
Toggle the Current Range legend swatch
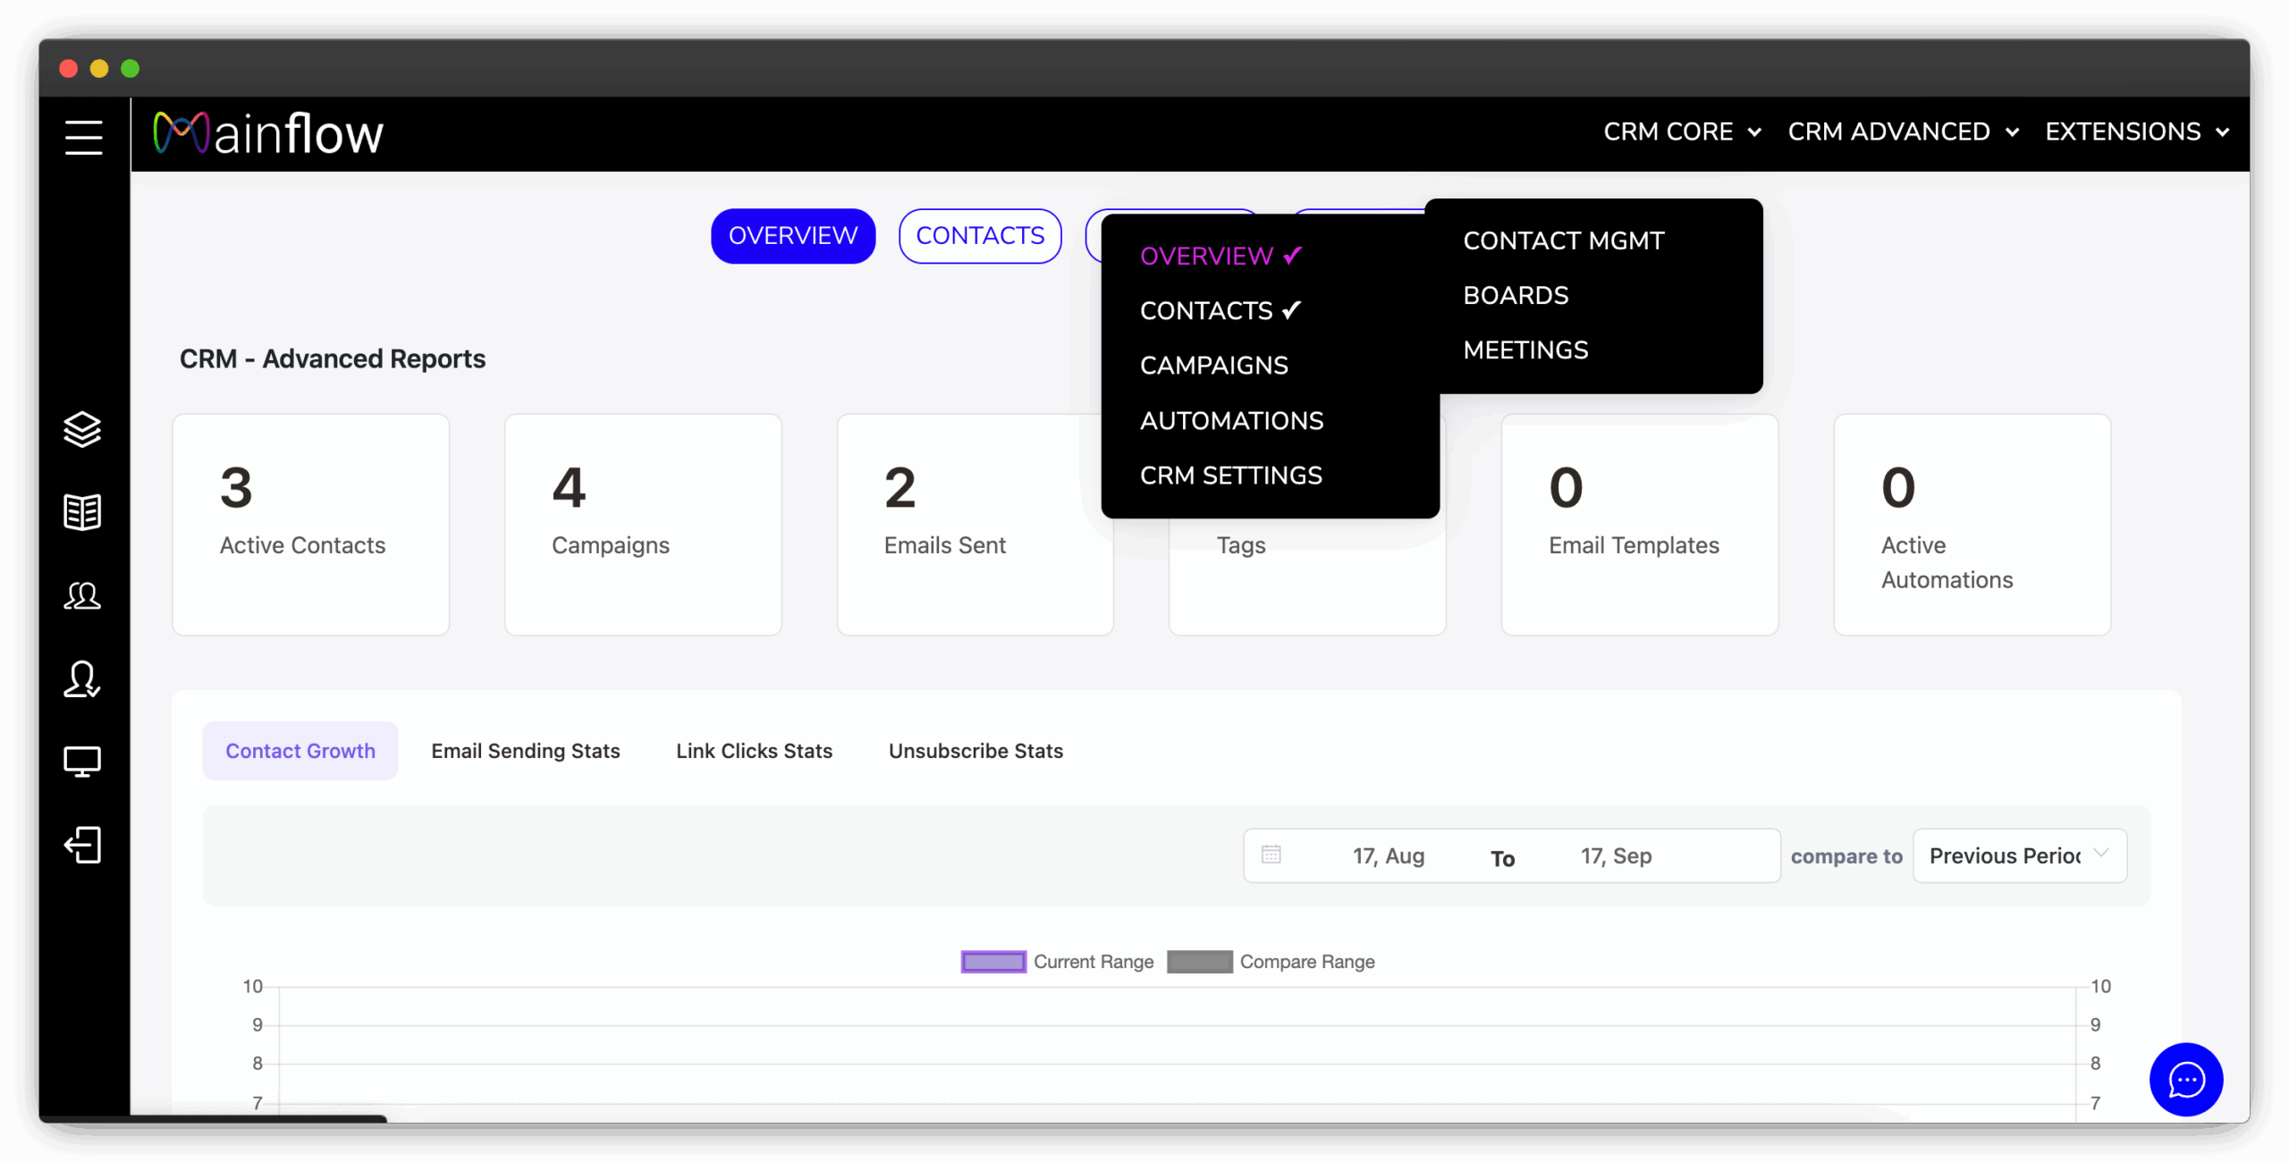[993, 962]
